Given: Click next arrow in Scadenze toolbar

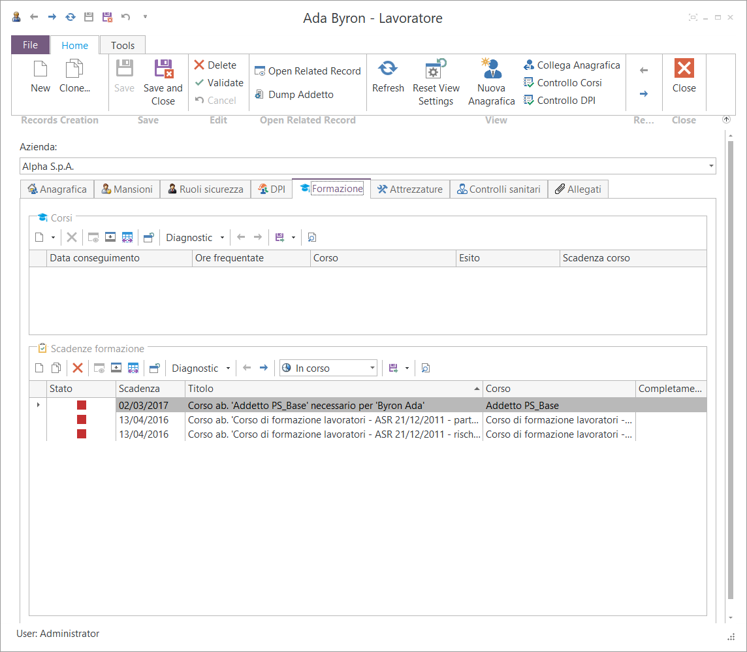Looking at the screenshot, I should pos(263,368).
